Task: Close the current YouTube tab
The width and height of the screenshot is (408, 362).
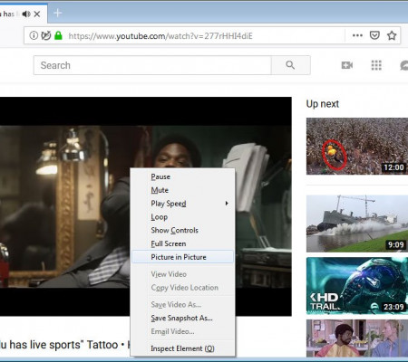Action: (37, 14)
